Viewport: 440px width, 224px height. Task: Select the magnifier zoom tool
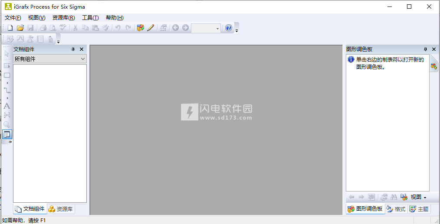(7, 124)
